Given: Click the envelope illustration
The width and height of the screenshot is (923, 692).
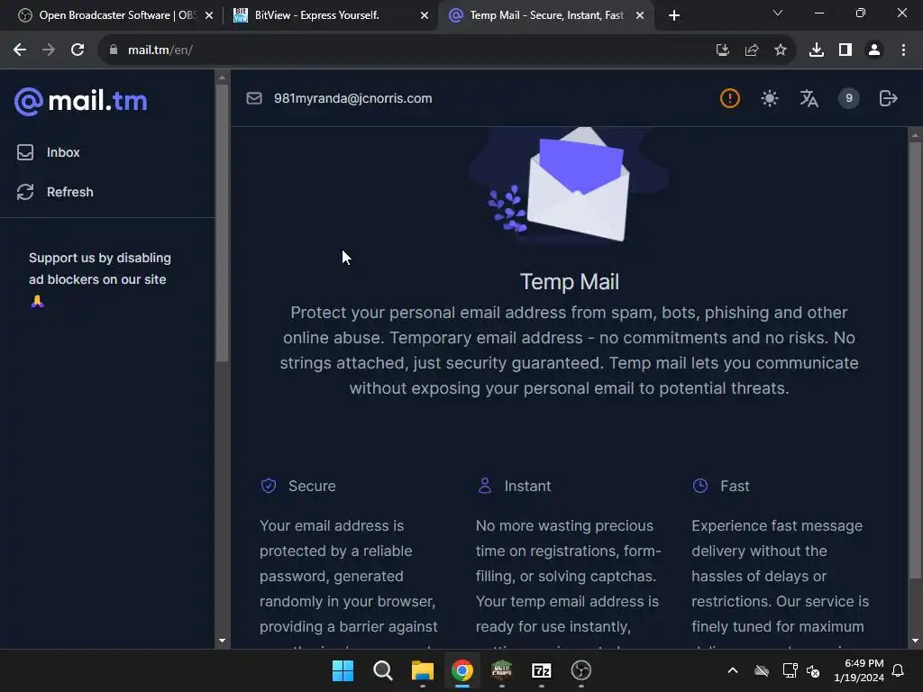Looking at the screenshot, I should tap(570, 184).
